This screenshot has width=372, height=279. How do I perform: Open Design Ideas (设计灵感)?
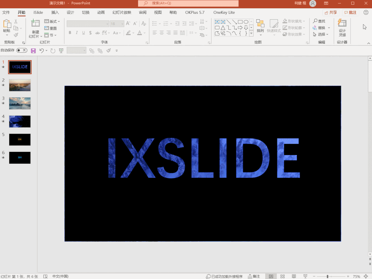pos(342,28)
